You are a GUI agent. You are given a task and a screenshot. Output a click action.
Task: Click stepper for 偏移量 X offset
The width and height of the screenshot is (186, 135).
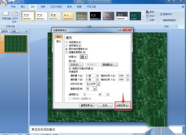[97, 76]
